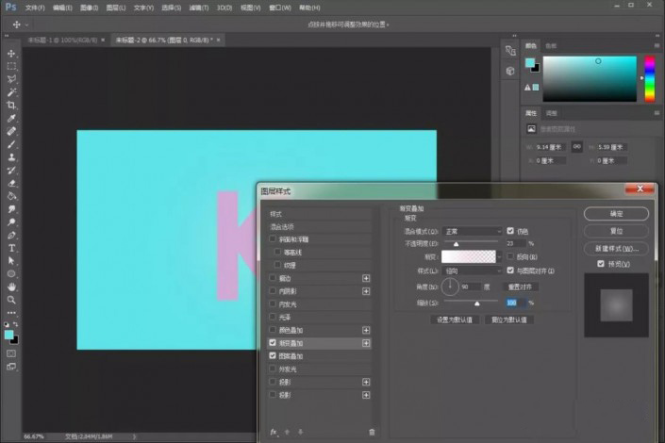Screen dimensions: 665x443
Task: Expand the gradient picker arrow
Action: coord(499,256)
